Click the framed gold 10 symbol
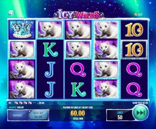Viewport: 156px width, 129px height. coord(134,50)
